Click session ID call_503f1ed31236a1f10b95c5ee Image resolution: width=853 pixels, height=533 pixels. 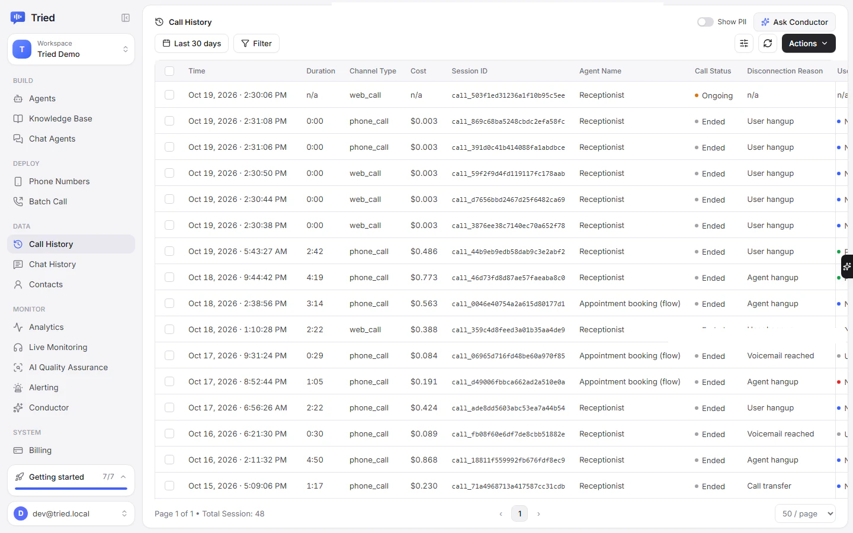[x=508, y=95]
